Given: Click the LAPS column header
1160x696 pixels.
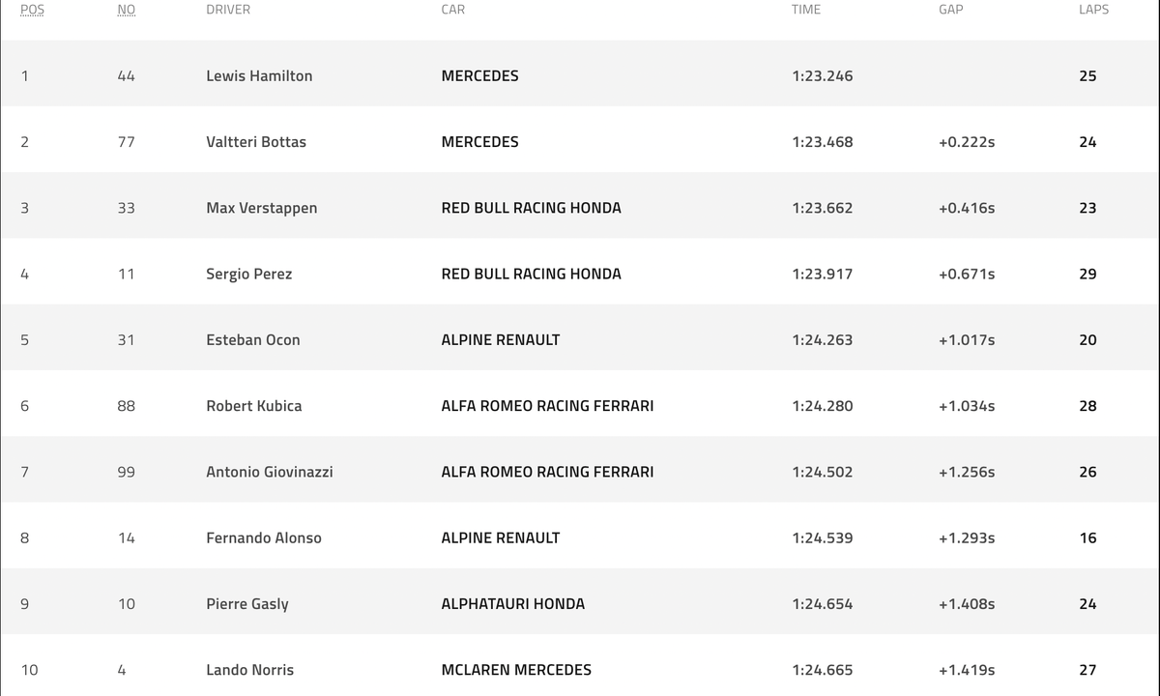Looking at the screenshot, I should [1093, 10].
